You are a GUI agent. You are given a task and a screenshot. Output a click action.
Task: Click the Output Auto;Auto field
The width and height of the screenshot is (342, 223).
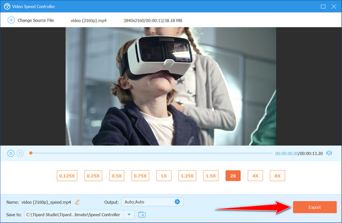tap(152, 202)
